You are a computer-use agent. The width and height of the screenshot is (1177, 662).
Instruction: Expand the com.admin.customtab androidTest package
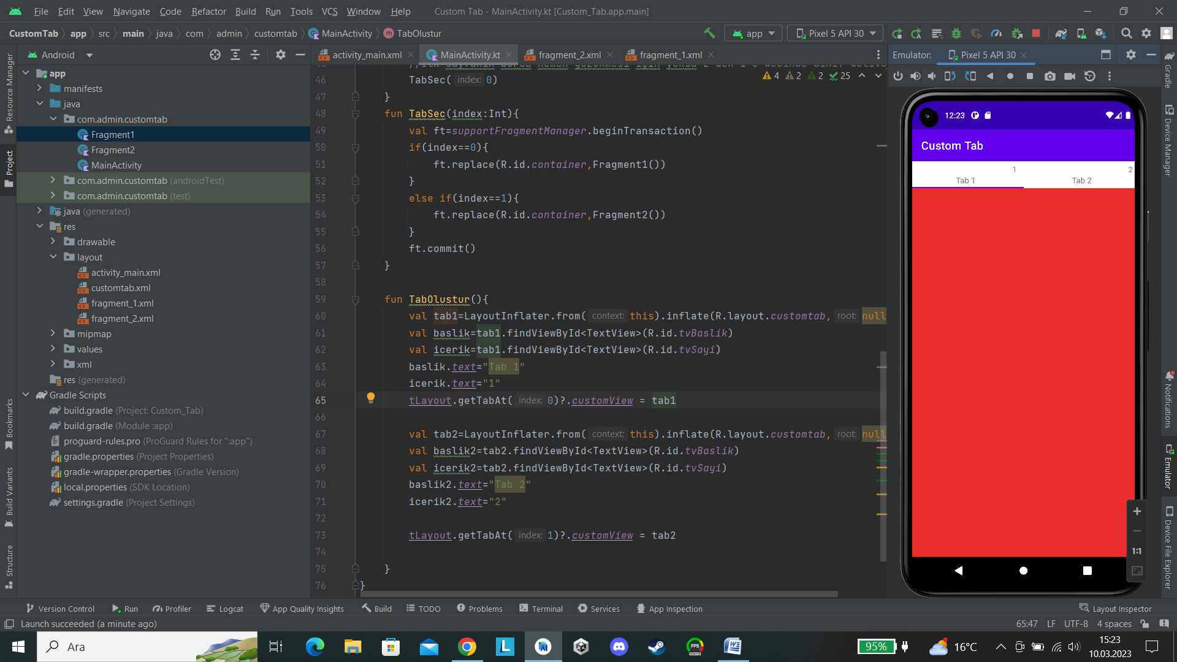pos(53,180)
